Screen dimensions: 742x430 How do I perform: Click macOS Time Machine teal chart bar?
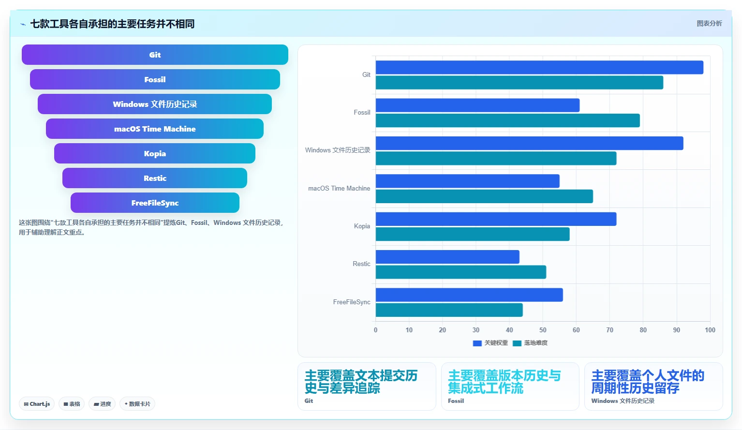[x=484, y=196]
